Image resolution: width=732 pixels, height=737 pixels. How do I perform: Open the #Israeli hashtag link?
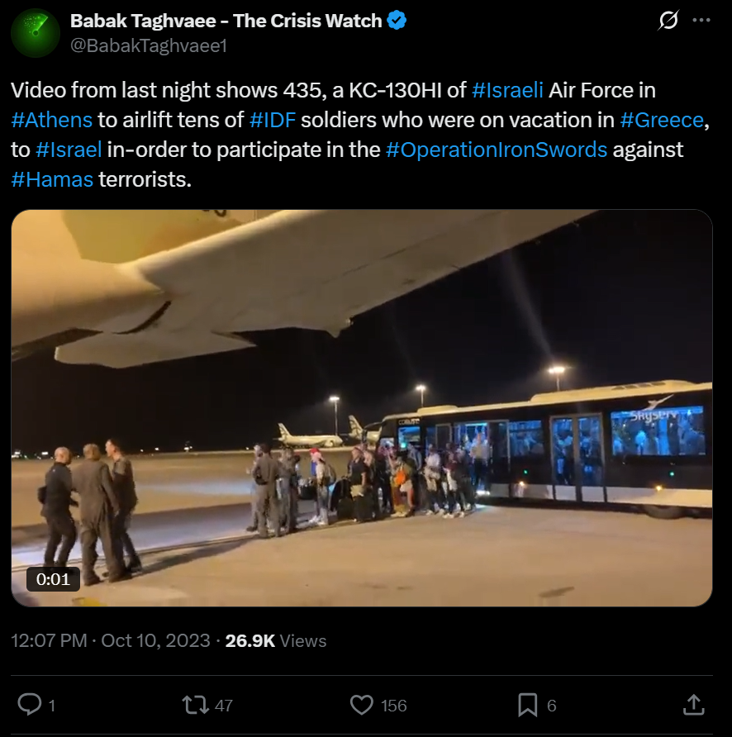507,90
